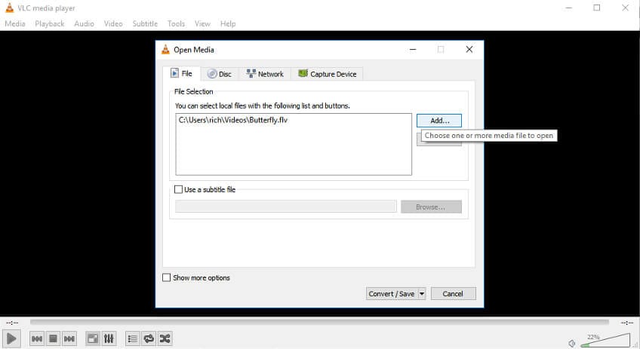Toggle the loop repeat icon

(149, 338)
